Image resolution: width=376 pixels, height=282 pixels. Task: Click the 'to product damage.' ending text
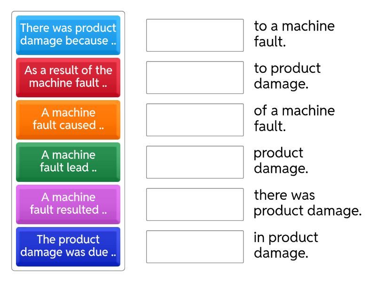(287, 76)
